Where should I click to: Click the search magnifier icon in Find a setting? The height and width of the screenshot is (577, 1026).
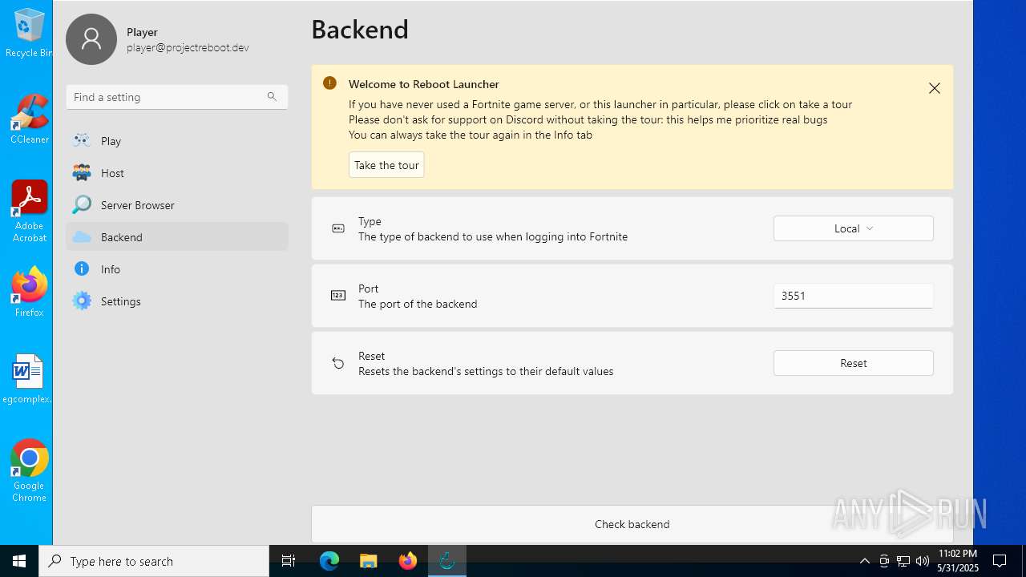click(272, 97)
